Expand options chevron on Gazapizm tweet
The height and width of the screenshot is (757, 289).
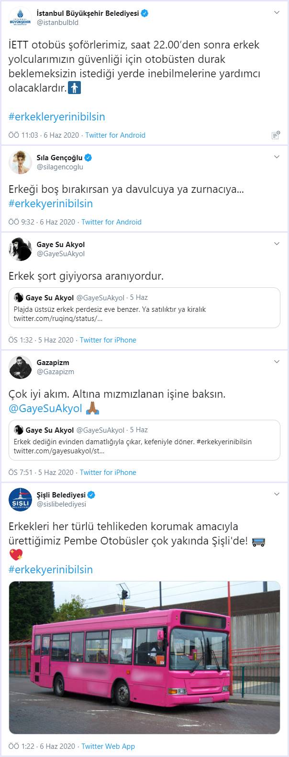click(277, 362)
